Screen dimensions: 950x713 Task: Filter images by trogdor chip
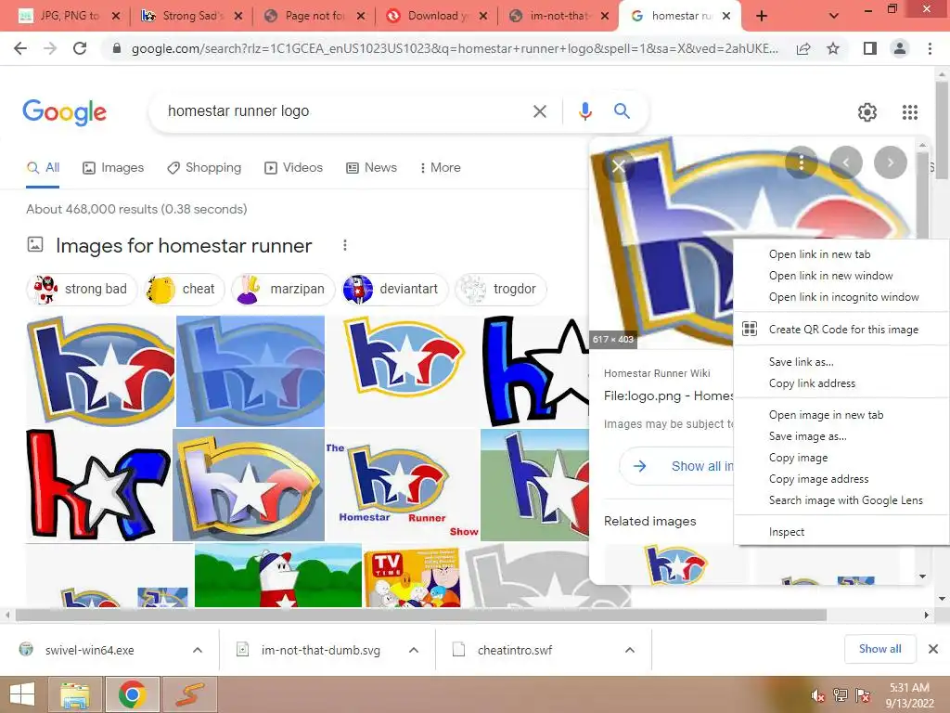point(500,290)
